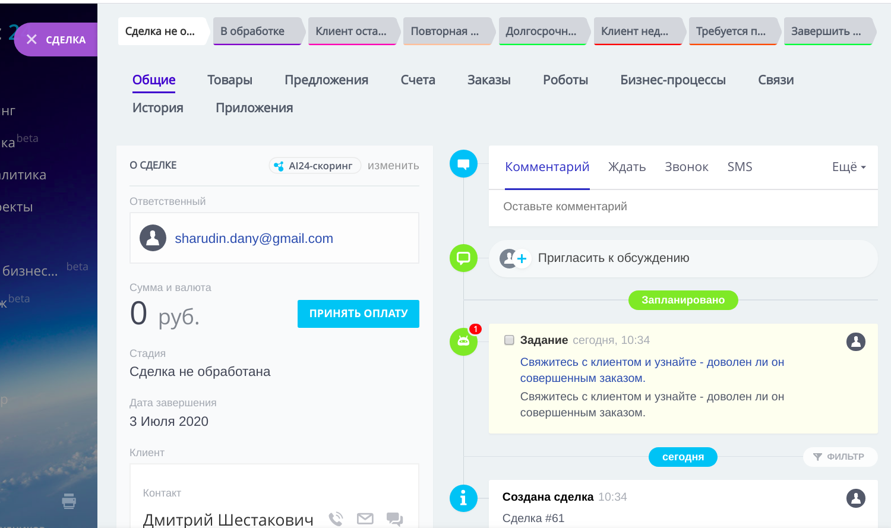Pick the Требуется п... stage

(734, 31)
